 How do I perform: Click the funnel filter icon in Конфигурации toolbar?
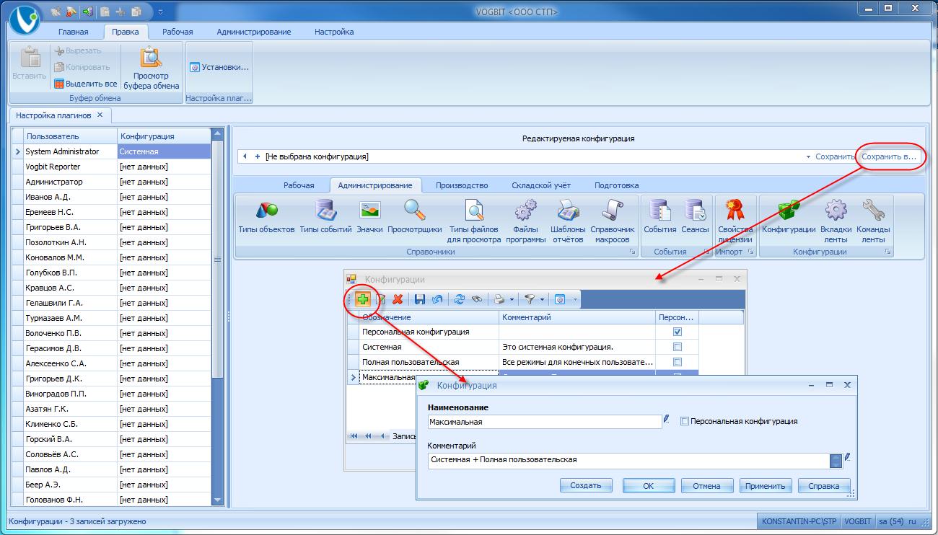(530, 299)
